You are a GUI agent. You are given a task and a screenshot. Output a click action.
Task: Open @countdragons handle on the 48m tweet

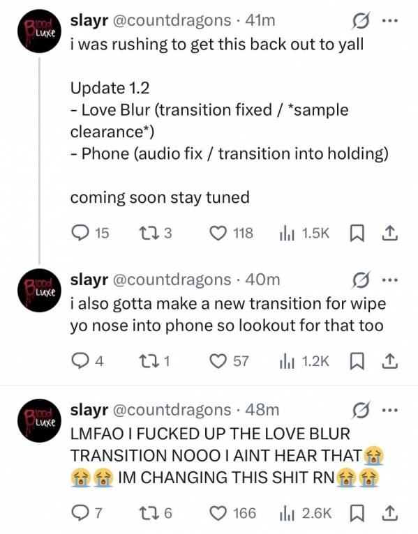(172, 410)
